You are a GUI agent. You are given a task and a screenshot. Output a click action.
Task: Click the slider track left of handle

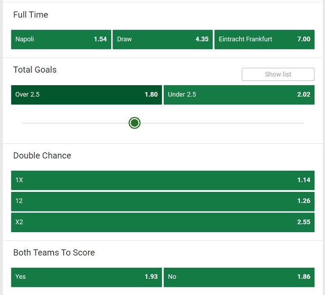[x=75, y=123]
